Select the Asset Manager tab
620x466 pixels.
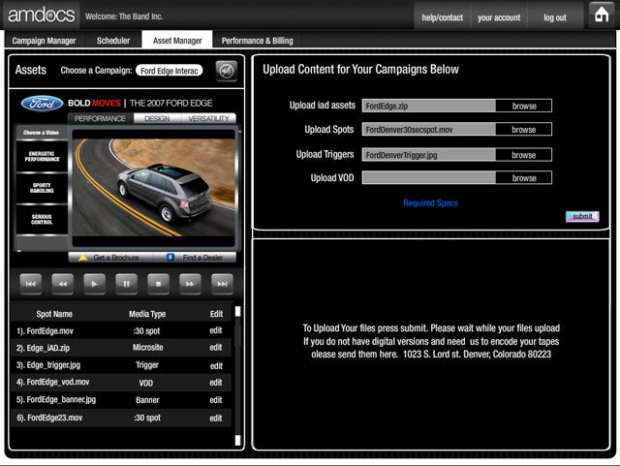[x=177, y=41]
